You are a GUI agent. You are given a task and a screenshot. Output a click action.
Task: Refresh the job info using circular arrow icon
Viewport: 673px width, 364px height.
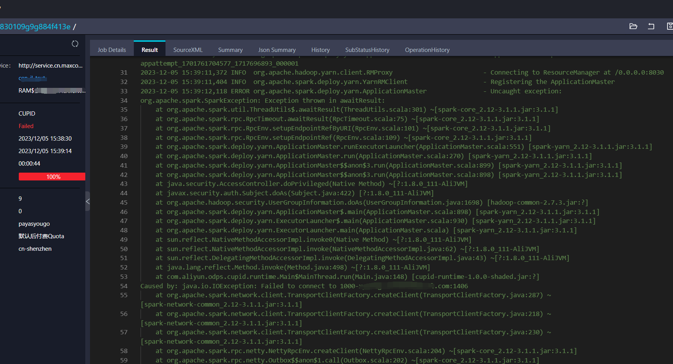(x=75, y=44)
